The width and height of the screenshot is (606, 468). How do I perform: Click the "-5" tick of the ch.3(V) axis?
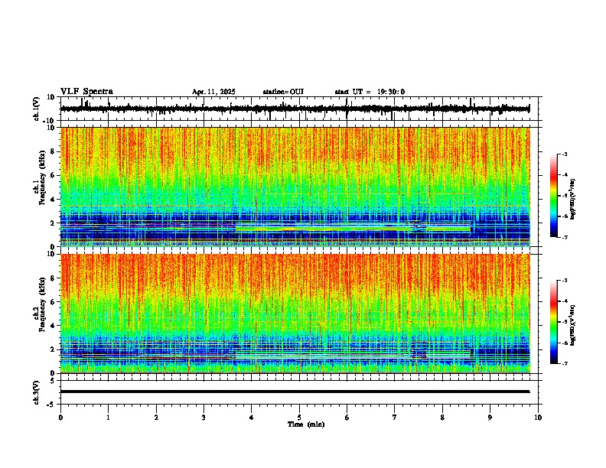(x=52, y=405)
